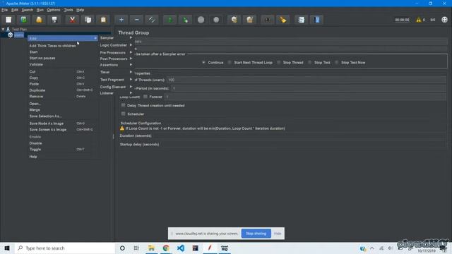Open Google Chrome from the taskbar
The image size is (452, 254).
pyautogui.click(x=166, y=248)
